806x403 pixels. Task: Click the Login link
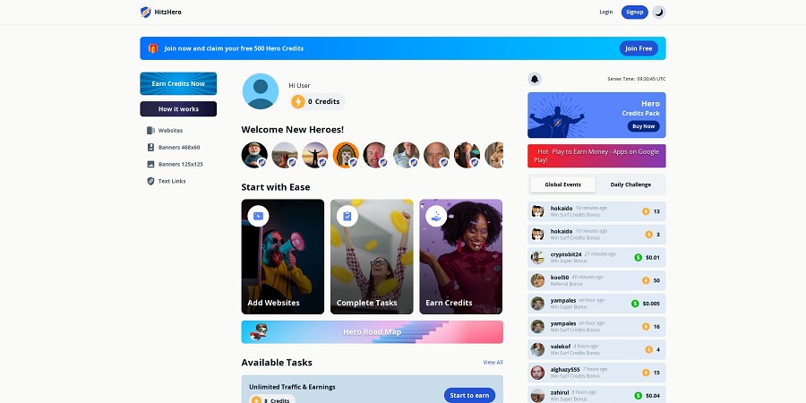606,12
